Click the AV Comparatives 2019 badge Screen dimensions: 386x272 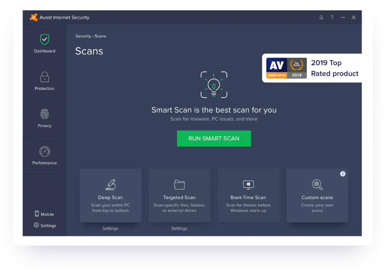(x=286, y=68)
